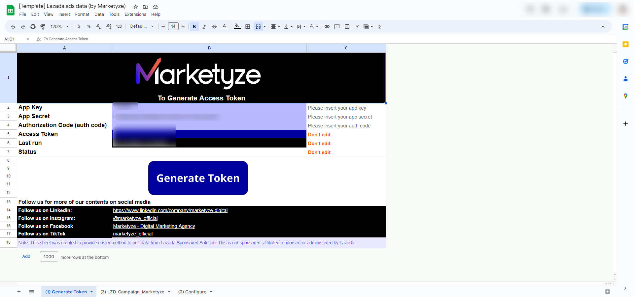
Task: Click the insert link icon
Action: pos(327,27)
